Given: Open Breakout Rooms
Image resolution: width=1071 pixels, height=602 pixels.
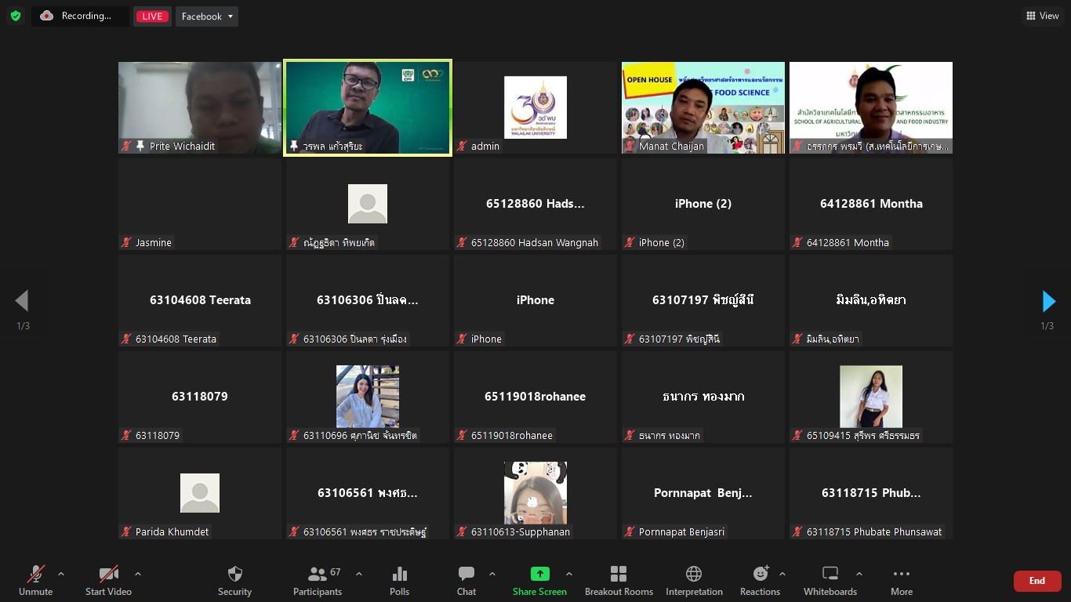Looking at the screenshot, I should tap(619, 580).
